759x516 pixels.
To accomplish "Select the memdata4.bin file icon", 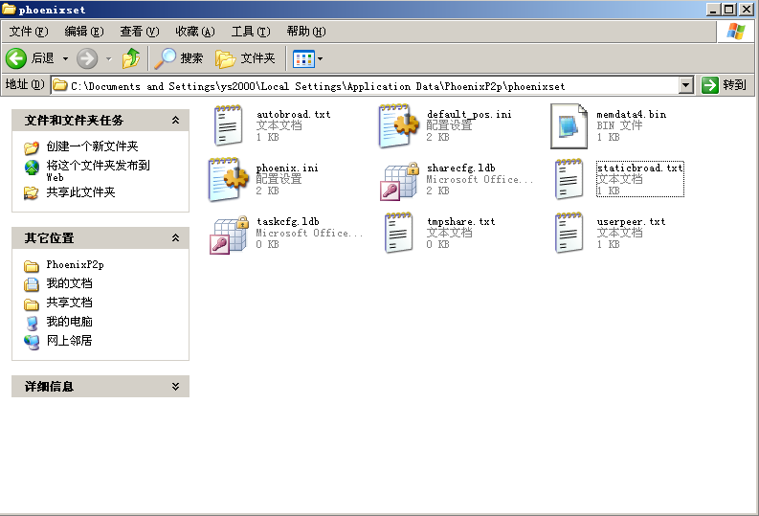I will [x=569, y=125].
